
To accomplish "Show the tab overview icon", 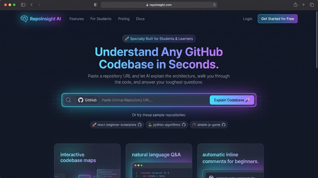I will click(312, 5).
